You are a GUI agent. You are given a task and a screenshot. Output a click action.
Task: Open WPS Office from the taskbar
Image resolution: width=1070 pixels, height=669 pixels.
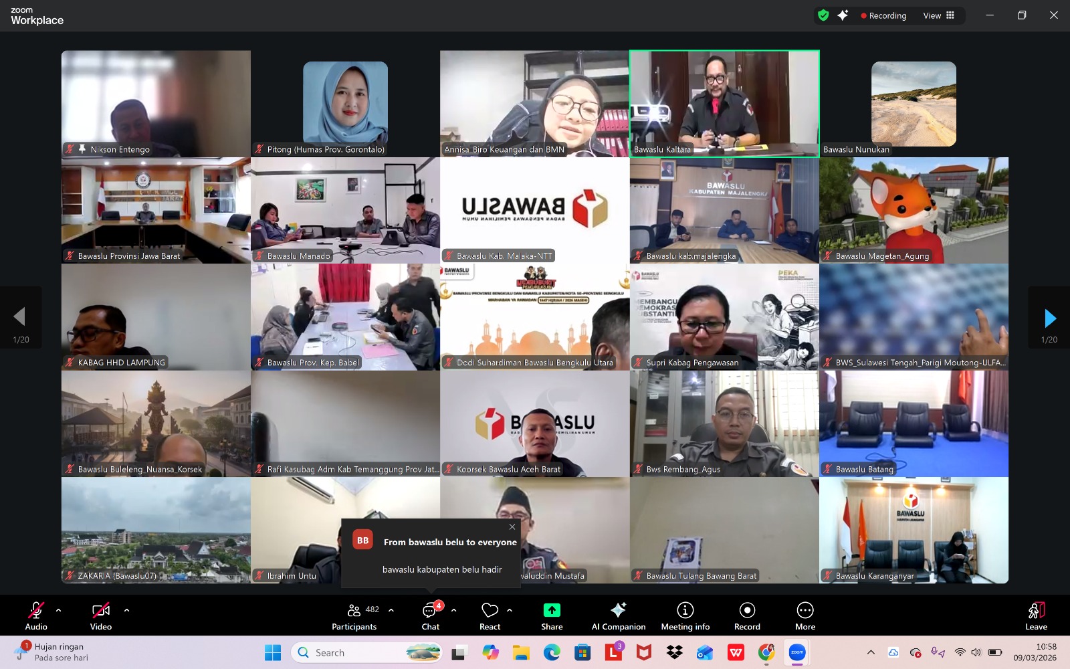pos(736,652)
